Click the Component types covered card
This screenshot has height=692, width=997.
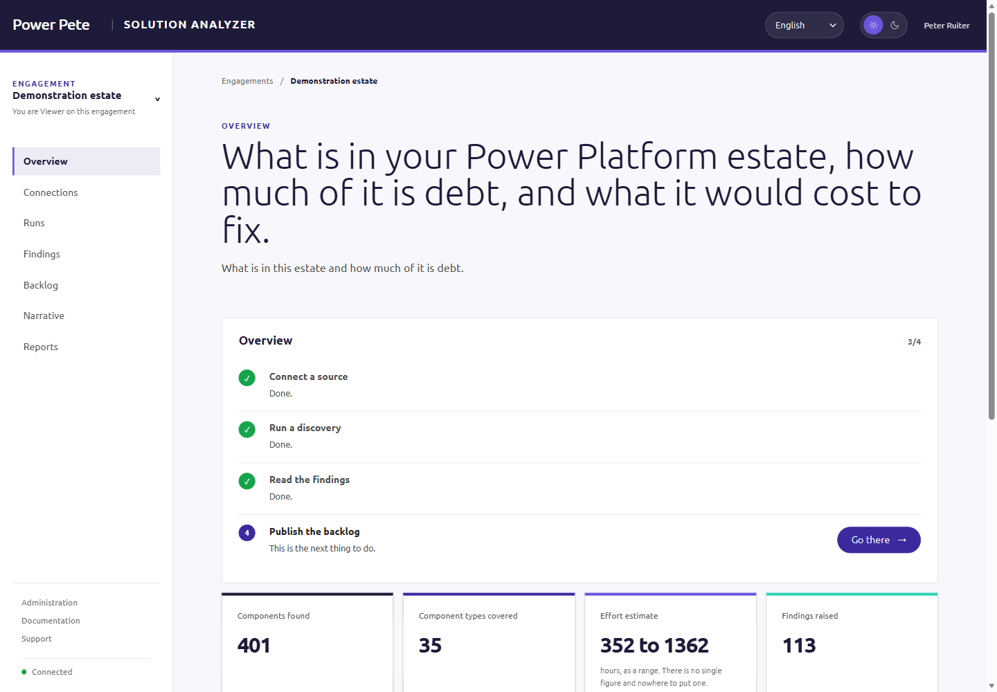489,642
